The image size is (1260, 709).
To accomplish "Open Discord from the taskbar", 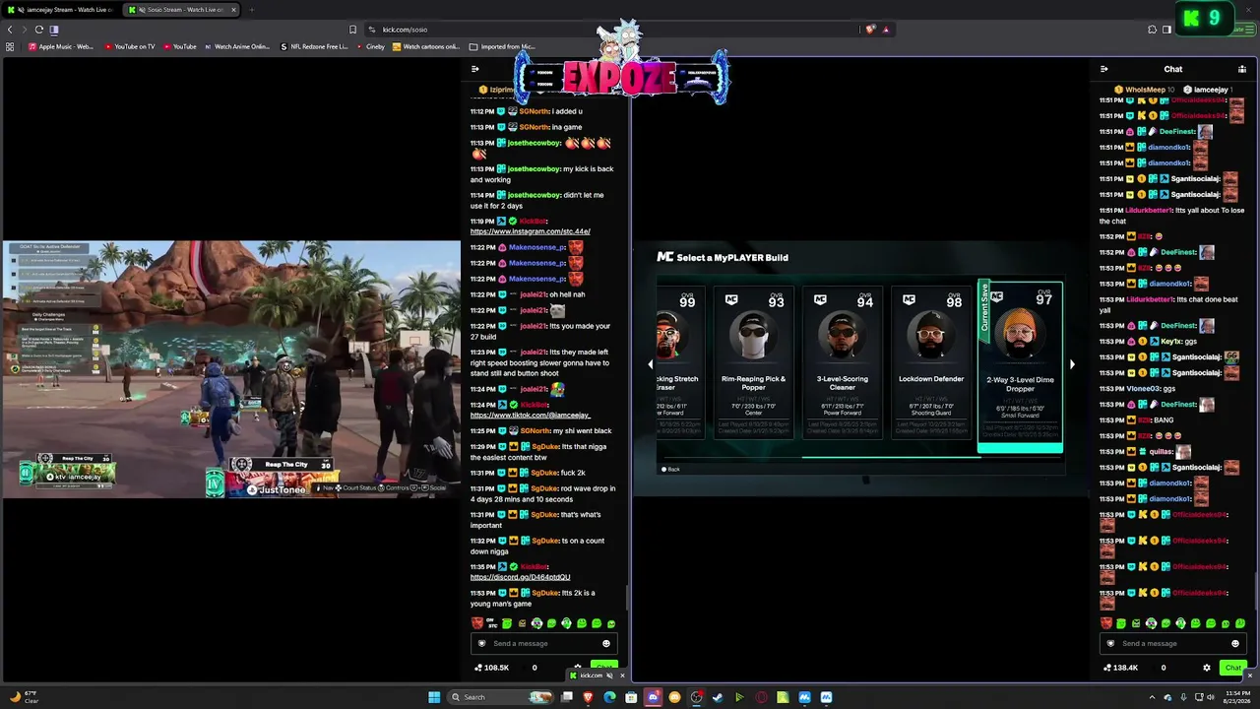I will [653, 697].
